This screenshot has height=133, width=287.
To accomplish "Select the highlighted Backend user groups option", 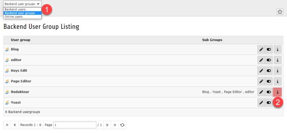I will 20,13.
